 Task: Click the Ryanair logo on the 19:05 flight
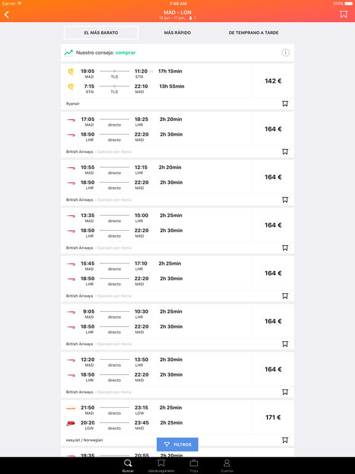71,72
